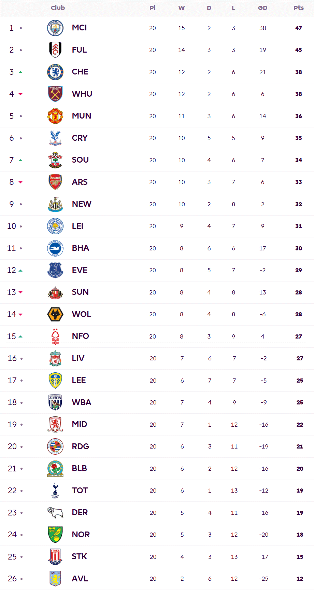314x593 pixels.
Task: Sort table by Pts column header
Action: (x=299, y=8)
